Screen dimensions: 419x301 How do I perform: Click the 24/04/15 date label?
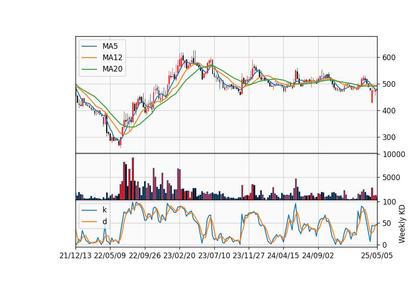283,256
